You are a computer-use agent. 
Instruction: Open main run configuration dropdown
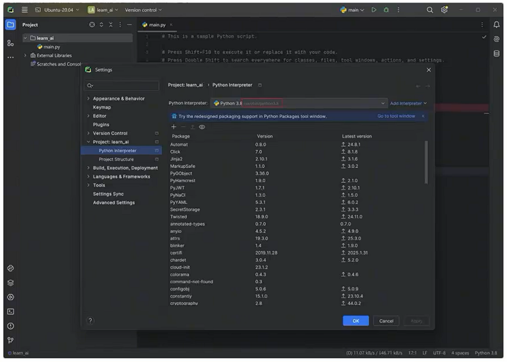pos(352,10)
